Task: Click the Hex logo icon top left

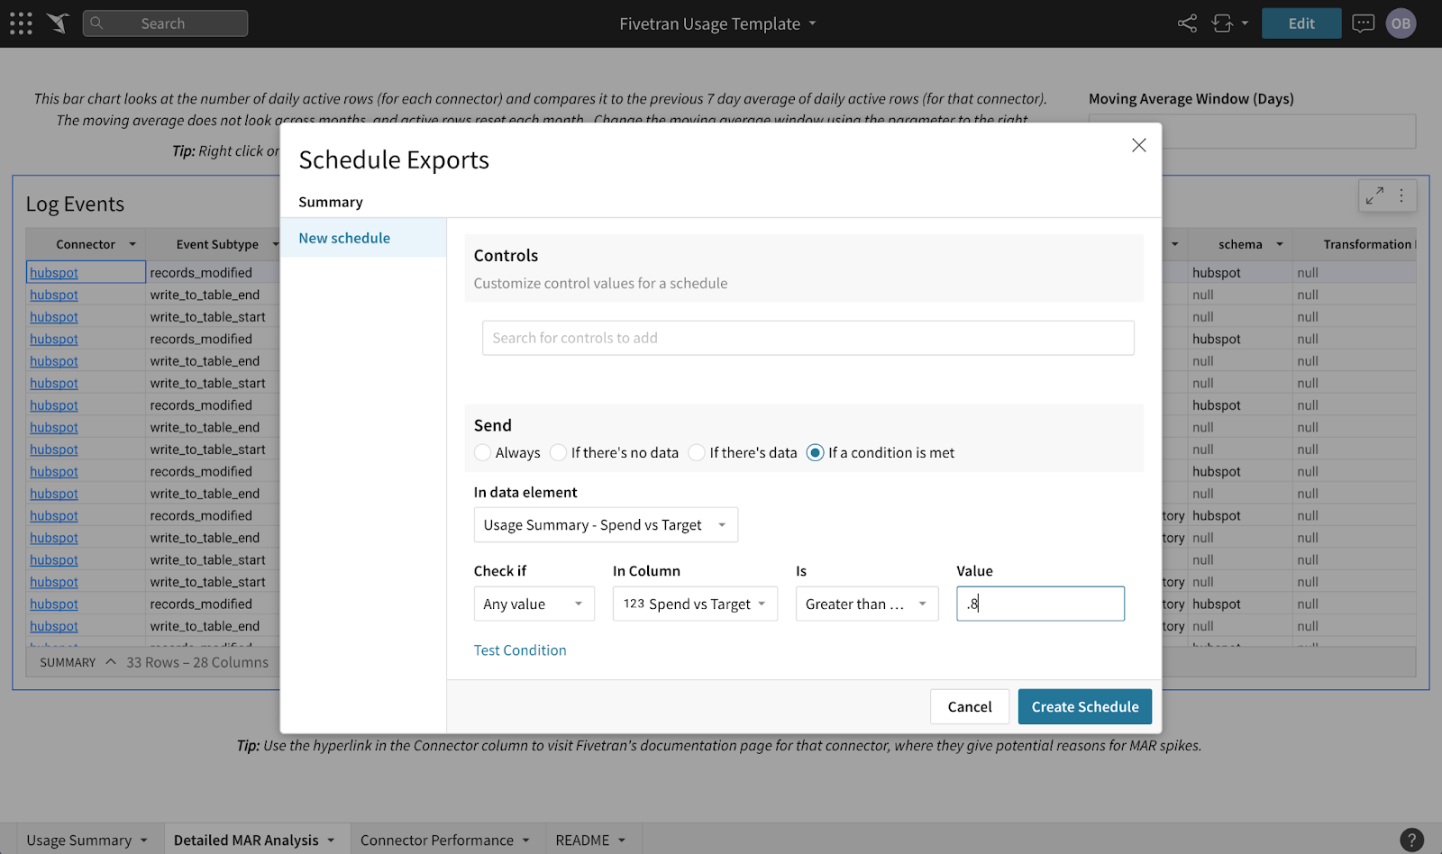Action: (58, 23)
